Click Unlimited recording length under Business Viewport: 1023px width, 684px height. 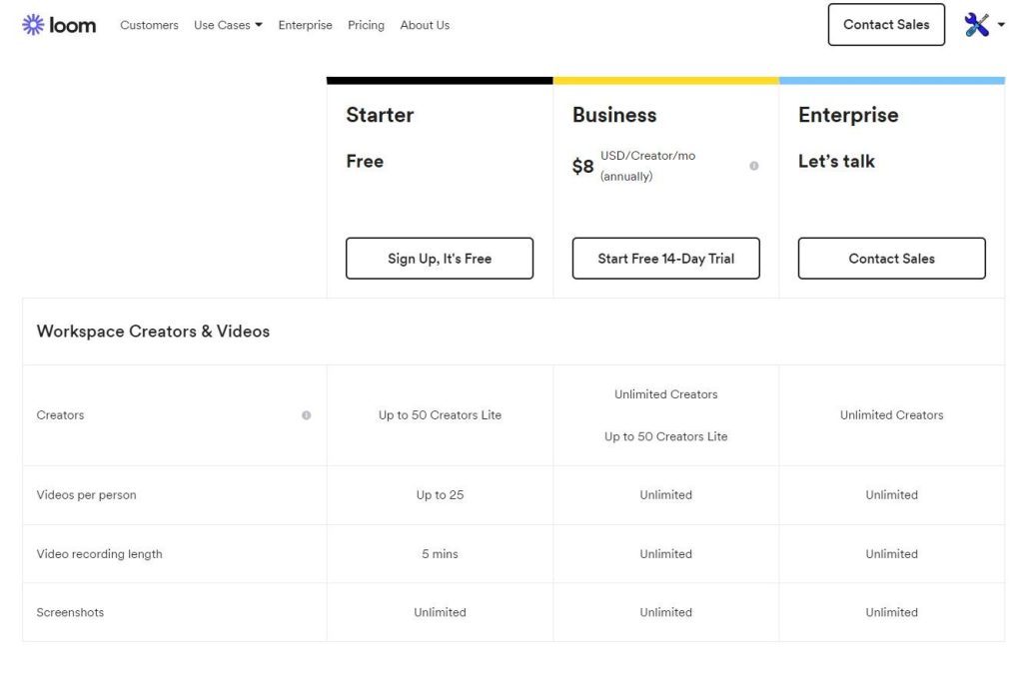point(665,553)
